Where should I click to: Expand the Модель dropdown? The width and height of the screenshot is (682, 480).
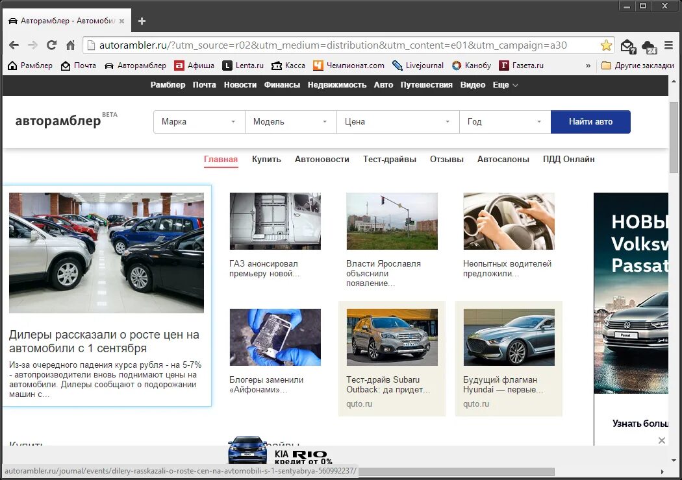(291, 122)
